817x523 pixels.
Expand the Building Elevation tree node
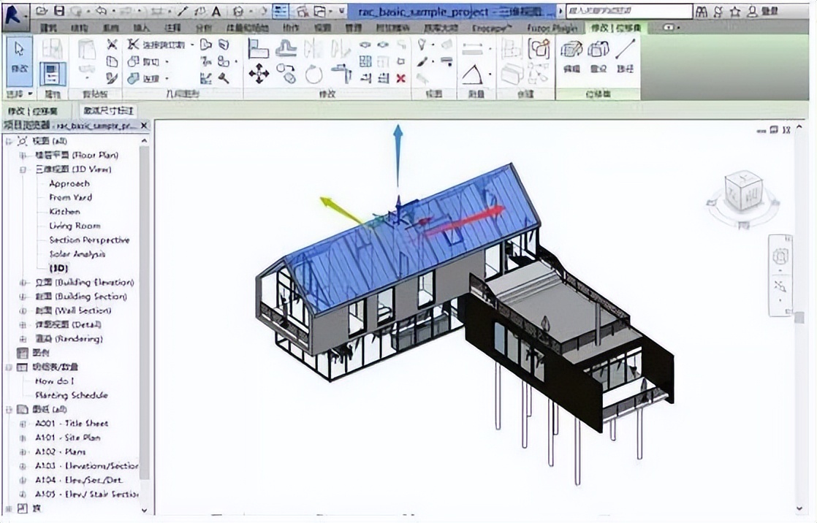(23, 283)
